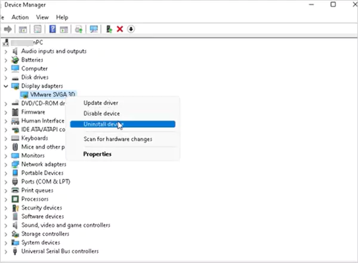This screenshot has height=263, width=358.
Task: Click the Disk drives category icon
Action: coord(15,78)
